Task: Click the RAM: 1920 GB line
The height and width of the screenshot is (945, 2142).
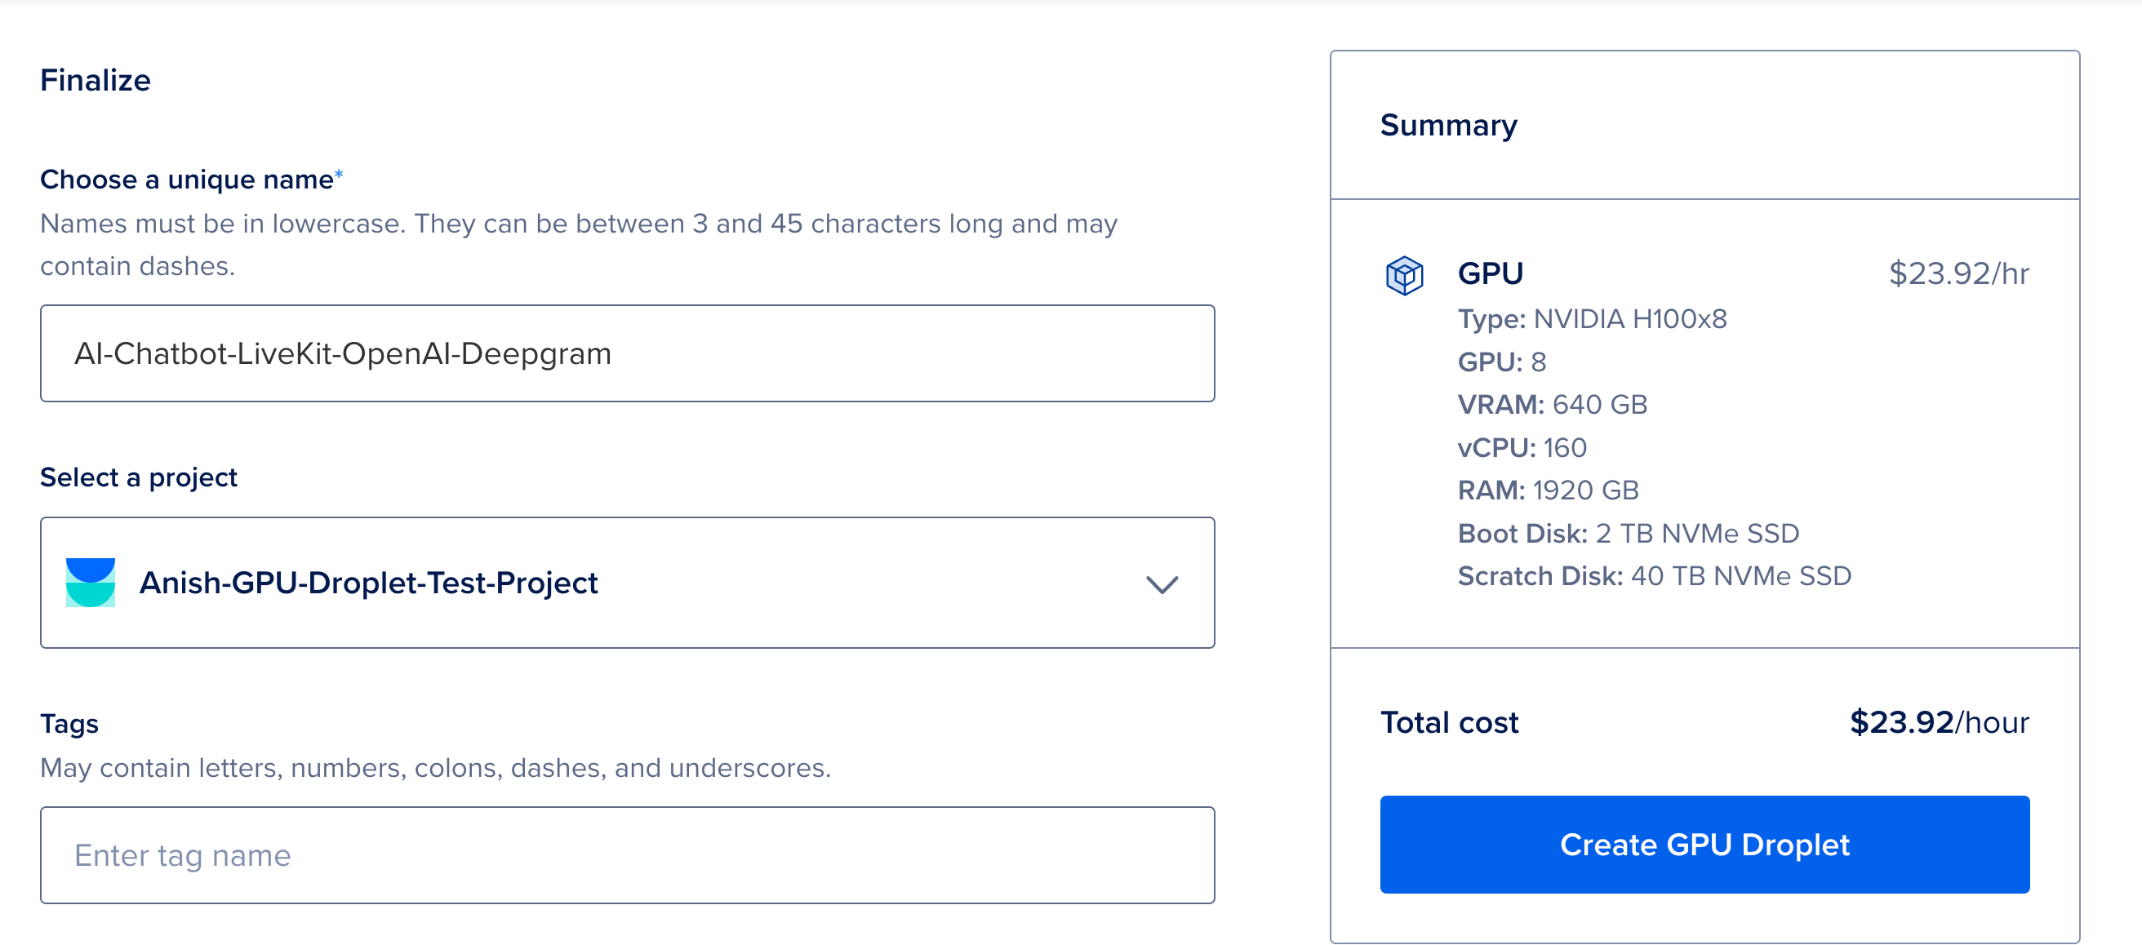Action: [1549, 490]
